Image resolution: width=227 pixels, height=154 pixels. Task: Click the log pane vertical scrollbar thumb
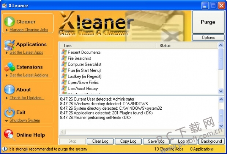click(x=221, y=116)
